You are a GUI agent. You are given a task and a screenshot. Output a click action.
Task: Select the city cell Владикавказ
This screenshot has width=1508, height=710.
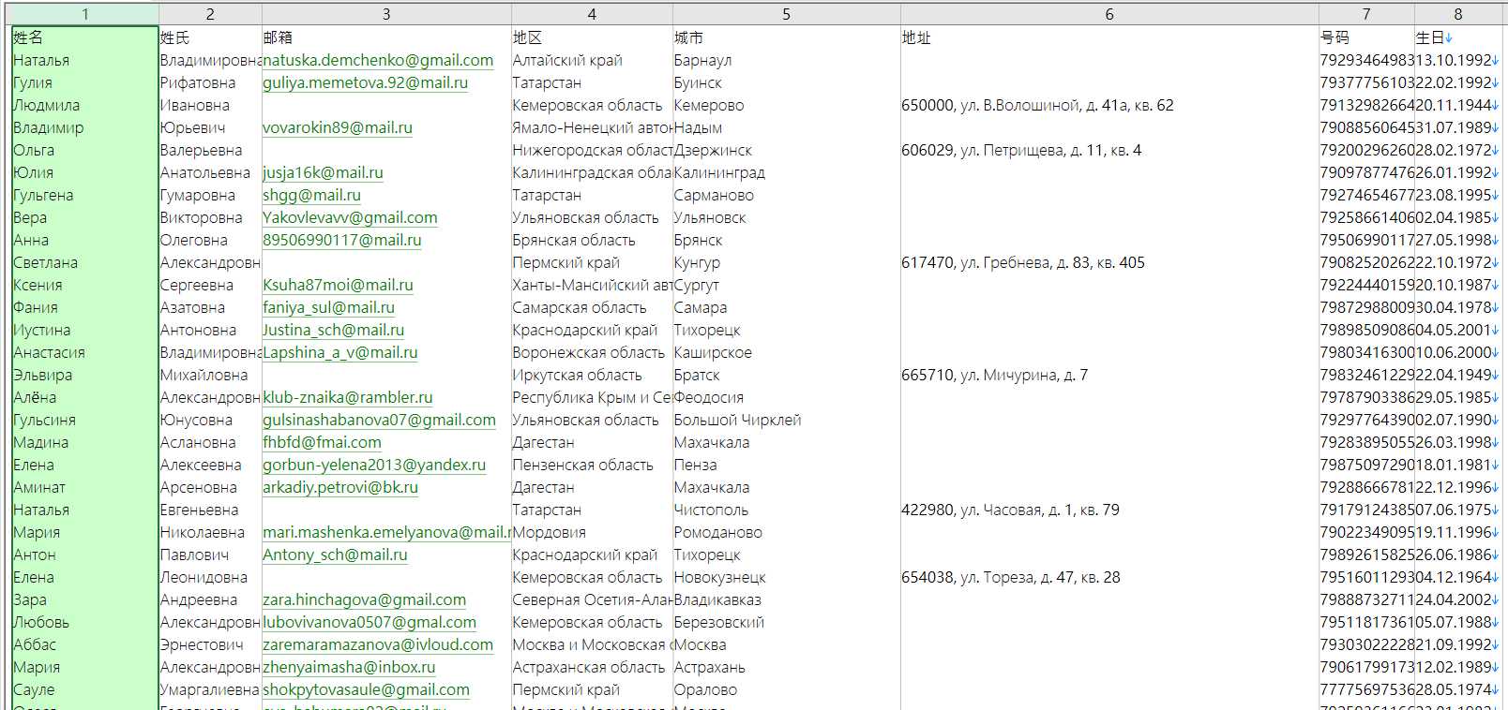[x=786, y=599]
